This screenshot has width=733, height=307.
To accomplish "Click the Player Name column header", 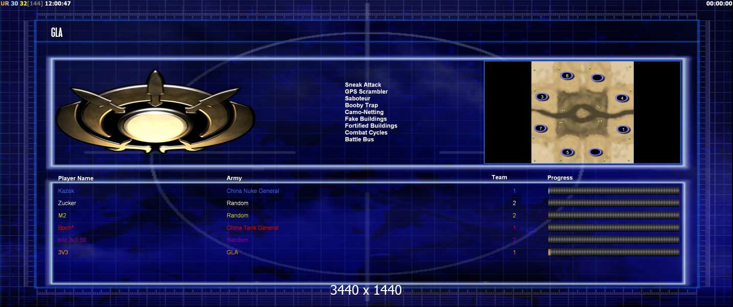I will point(76,179).
